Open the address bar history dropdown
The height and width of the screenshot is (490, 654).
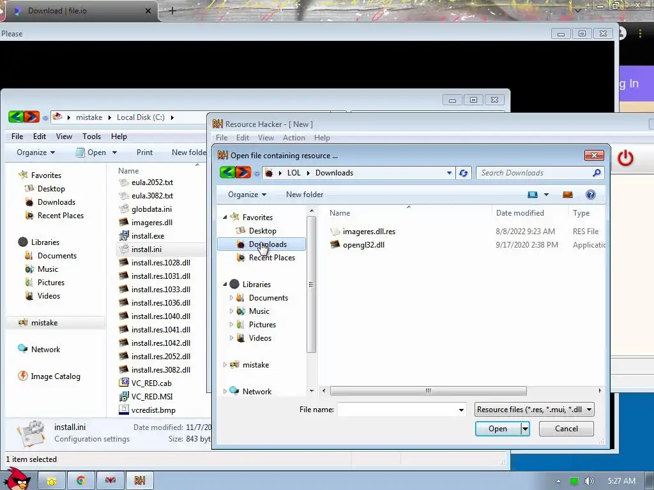coord(449,173)
